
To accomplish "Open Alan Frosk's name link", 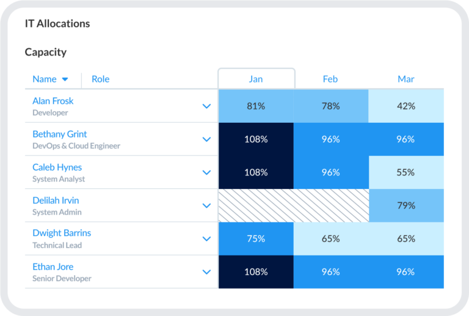I will pyautogui.click(x=53, y=101).
